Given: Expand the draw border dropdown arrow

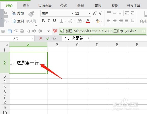Looking at the screenshot, I should [x=74, y=21].
